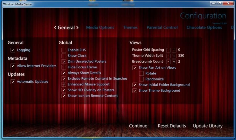The height and width of the screenshot is (140, 236).
Task: Click the Breadcrumb Count value 2
Action: 179,61
